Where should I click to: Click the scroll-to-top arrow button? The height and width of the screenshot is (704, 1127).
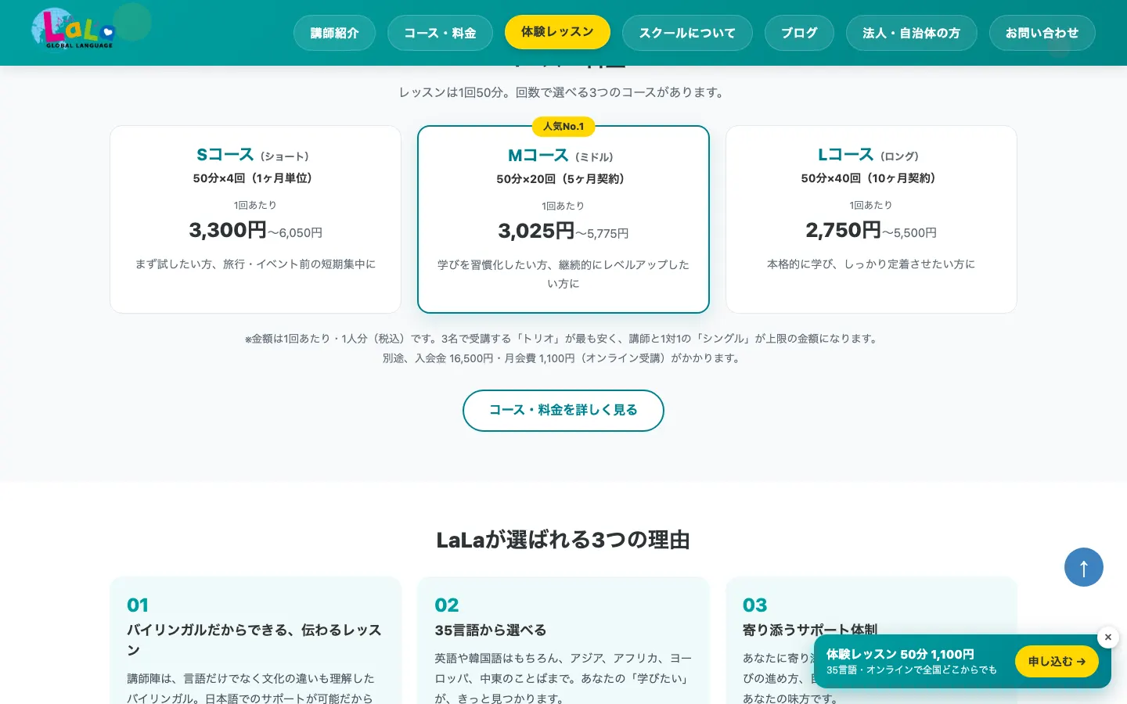pyautogui.click(x=1084, y=567)
